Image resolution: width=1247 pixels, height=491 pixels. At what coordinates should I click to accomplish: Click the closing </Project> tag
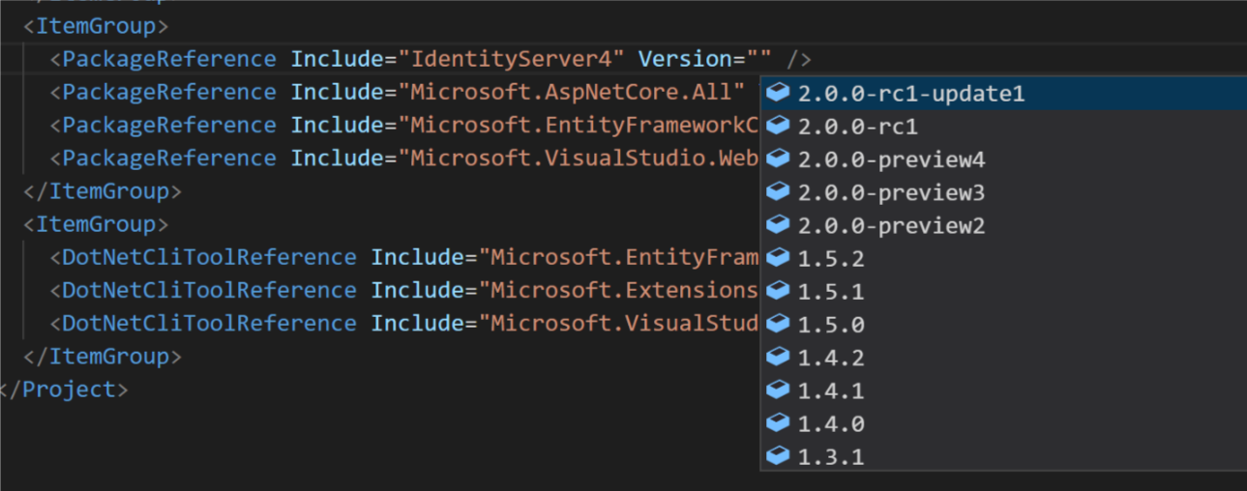[64, 390]
